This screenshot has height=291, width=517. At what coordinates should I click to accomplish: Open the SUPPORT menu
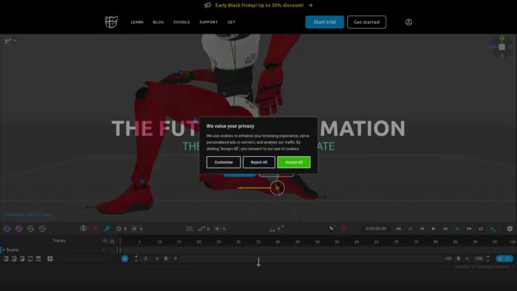click(x=208, y=22)
